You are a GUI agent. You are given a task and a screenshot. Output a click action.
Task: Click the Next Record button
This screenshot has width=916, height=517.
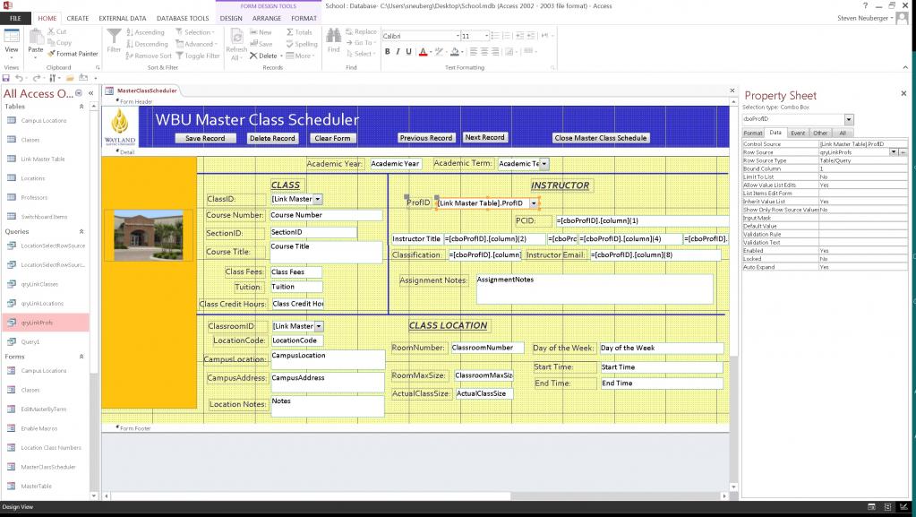pyautogui.click(x=485, y=137)
